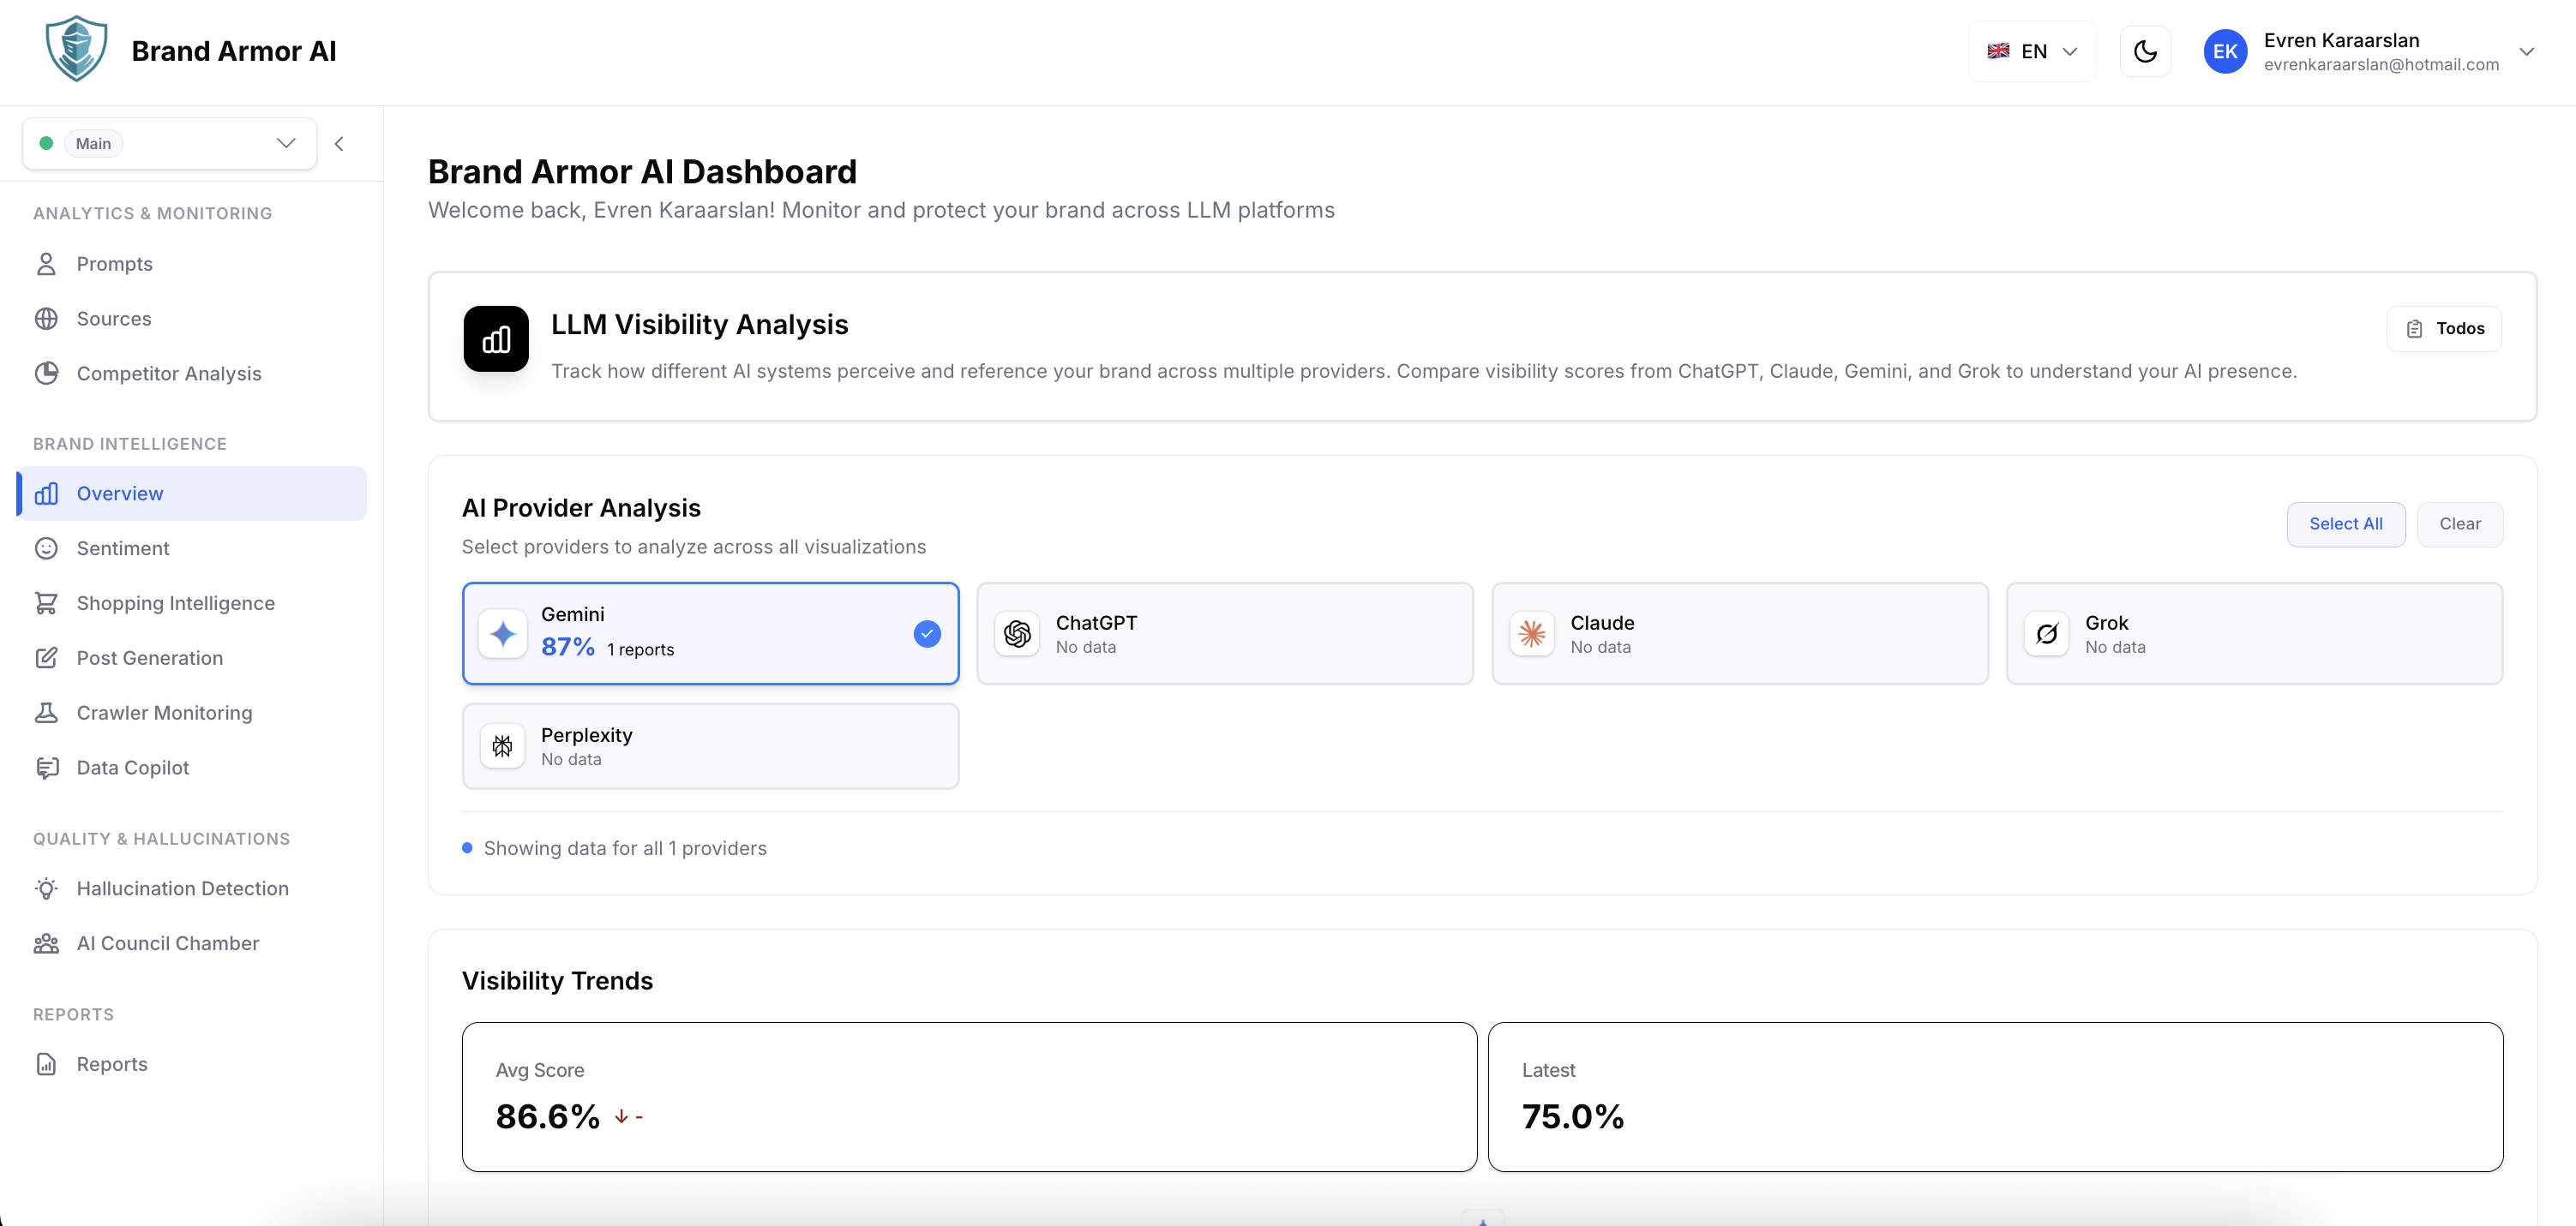Click the Sources globe icon
Image resolution: width=2576 pixels, height=1226 pixels.
pyautogui.click(x=46, y=319)
